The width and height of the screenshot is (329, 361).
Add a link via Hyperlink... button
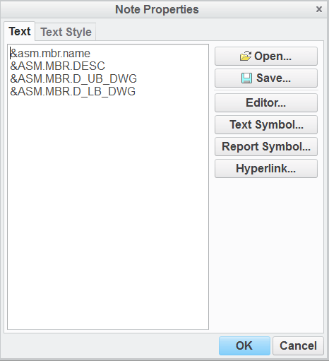pos(266,168)
